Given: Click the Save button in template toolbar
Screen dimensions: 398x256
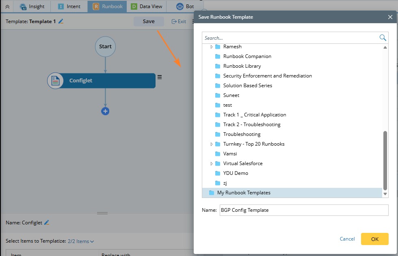Looking at the screenshot, I should pyautogui.click(x=149, y=21).
